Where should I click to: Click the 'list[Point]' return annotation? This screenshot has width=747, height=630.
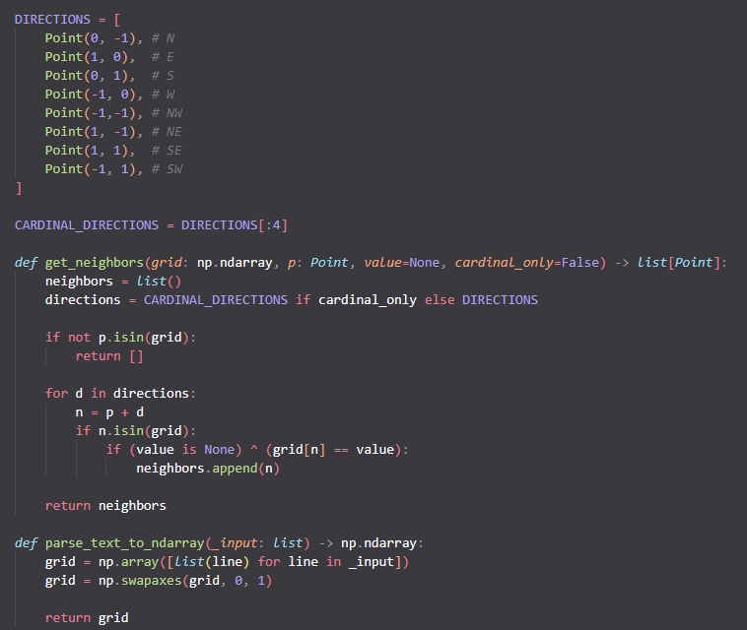[679, 263]
